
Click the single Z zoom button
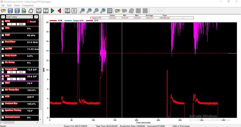click(x=45, y=11)
